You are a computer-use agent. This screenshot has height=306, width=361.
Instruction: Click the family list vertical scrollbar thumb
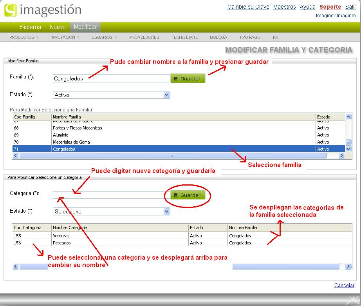point(348,142)
